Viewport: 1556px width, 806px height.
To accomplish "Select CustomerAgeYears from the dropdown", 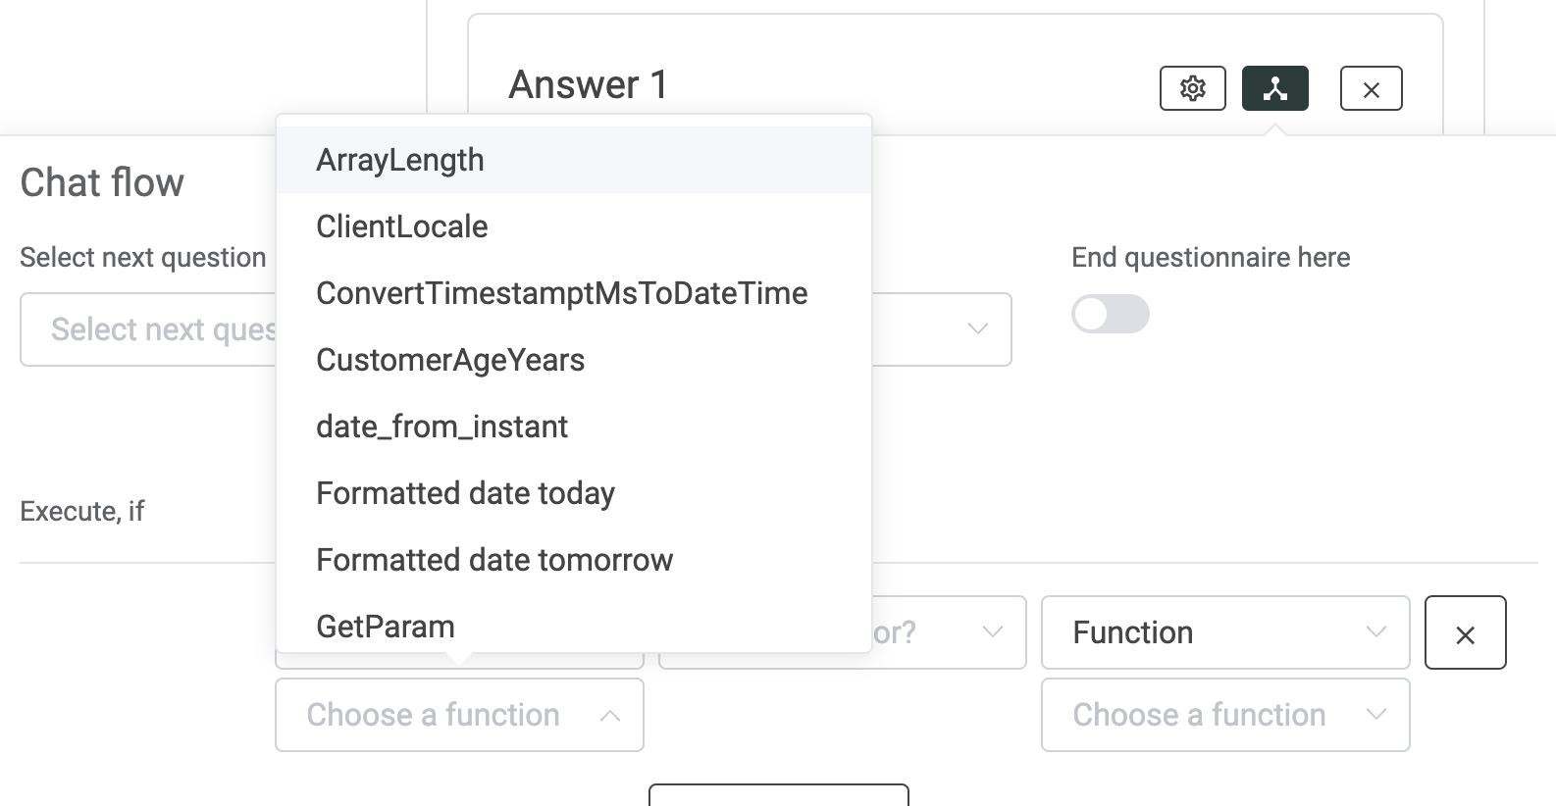I will (450, 360).
